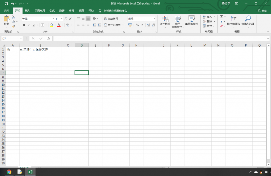
Task: Expand the number format 常规 dropdown
Action: 154,19
